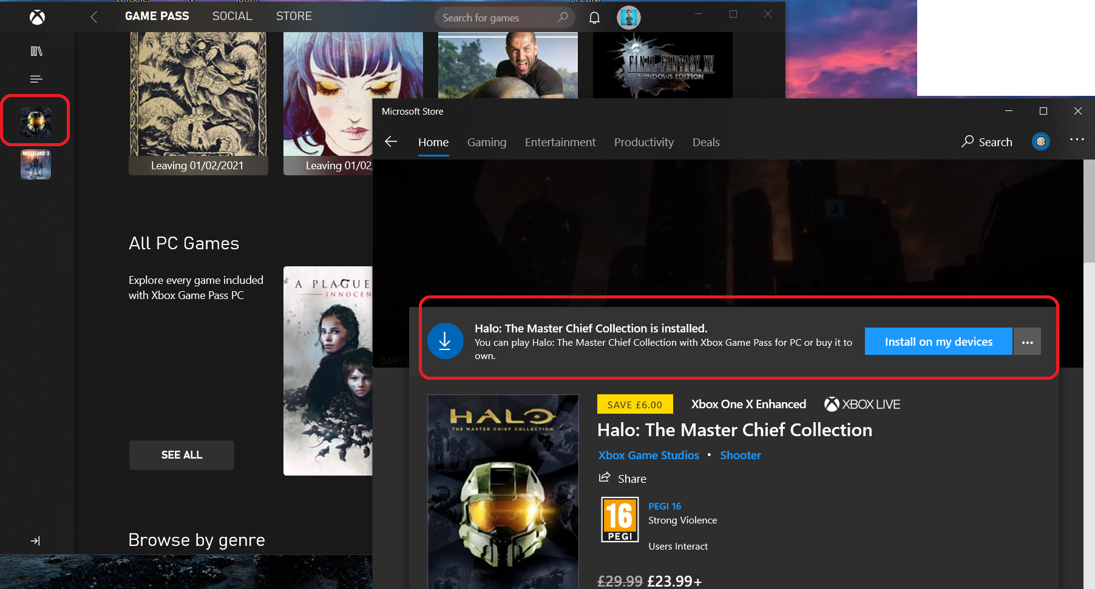Open the game leaving 01/02/2021 with dragon artwork
This screenshot has height=589, width=1095.
pos(198,104)
